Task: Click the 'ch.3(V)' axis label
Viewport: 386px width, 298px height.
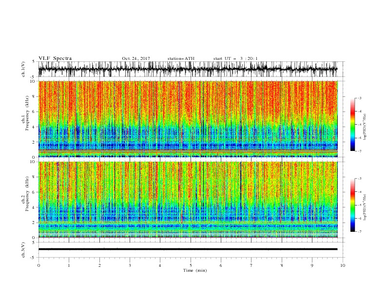Action: 23,250
